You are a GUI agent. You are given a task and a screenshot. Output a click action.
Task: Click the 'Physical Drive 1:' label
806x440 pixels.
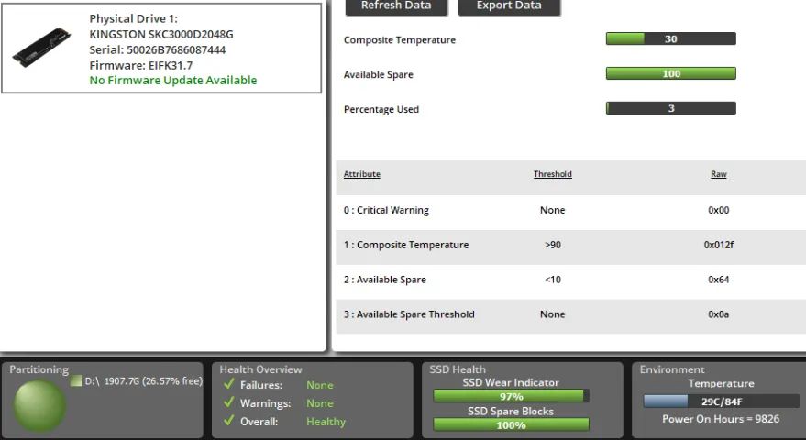pyautogui.click(x=134, y=19)
